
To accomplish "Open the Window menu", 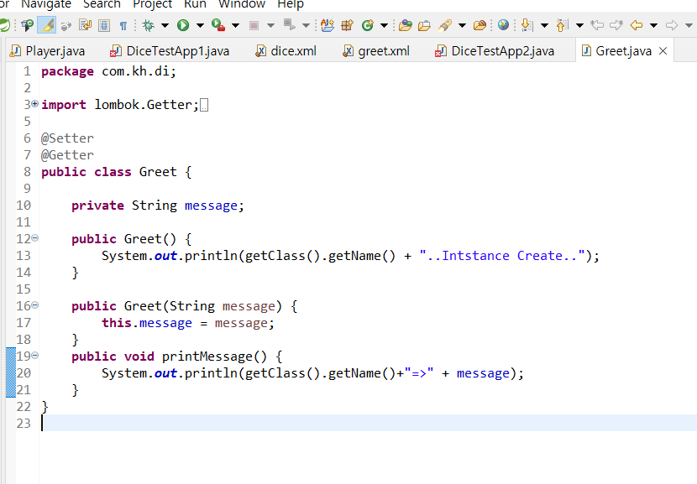I will coord(242,4).
